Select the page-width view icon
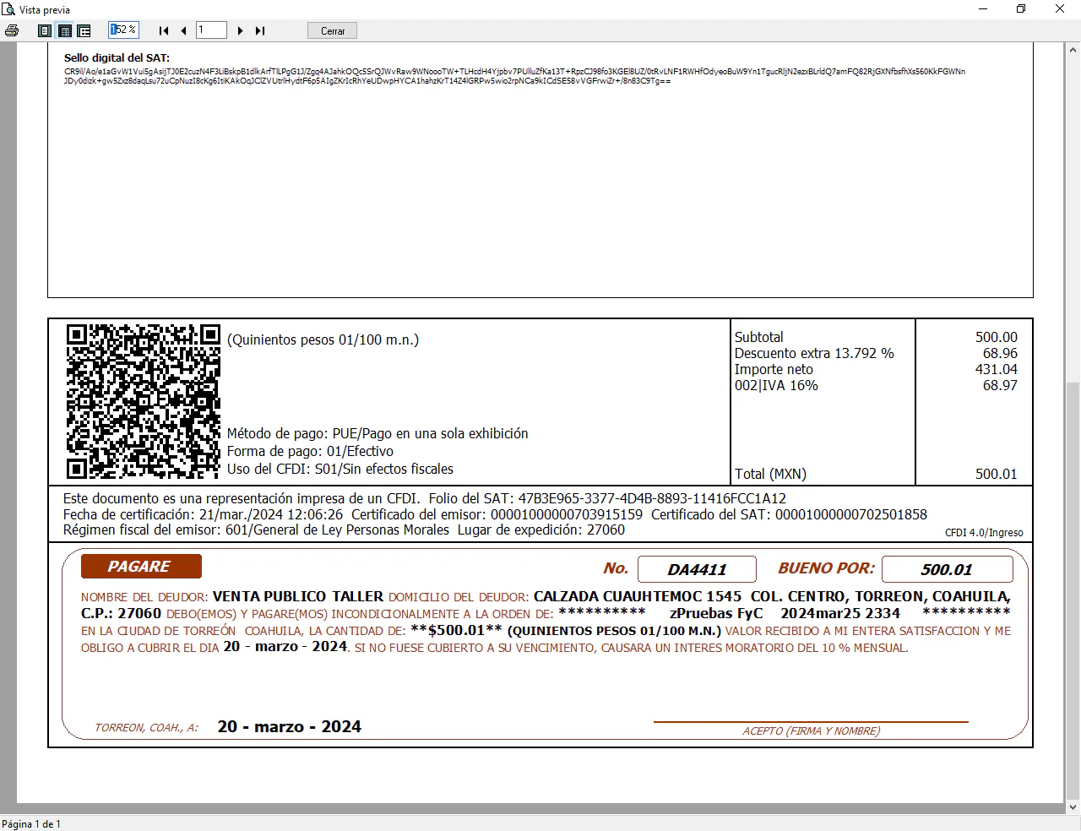 pyautogui.click(x=64, y=30)
